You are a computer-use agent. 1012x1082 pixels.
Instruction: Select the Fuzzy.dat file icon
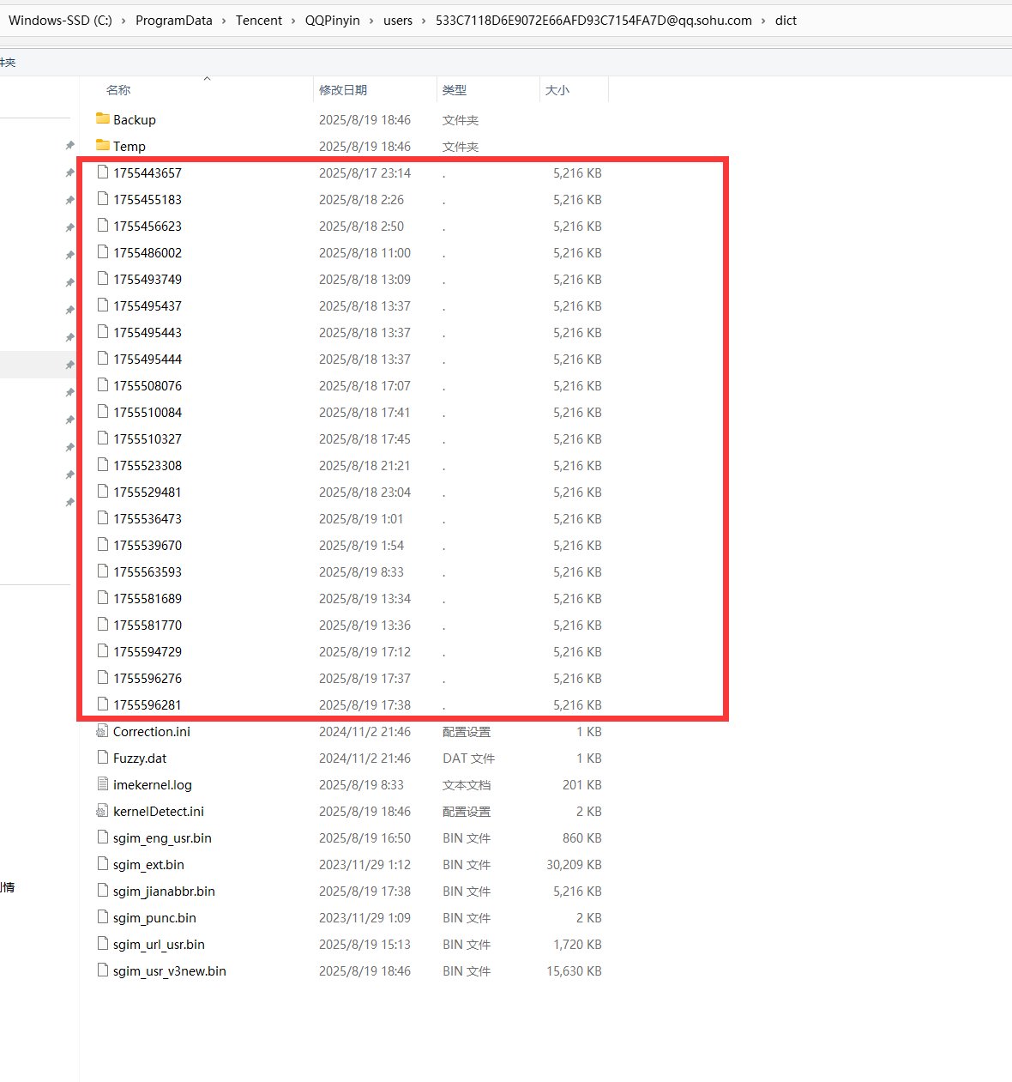(103, 759)
